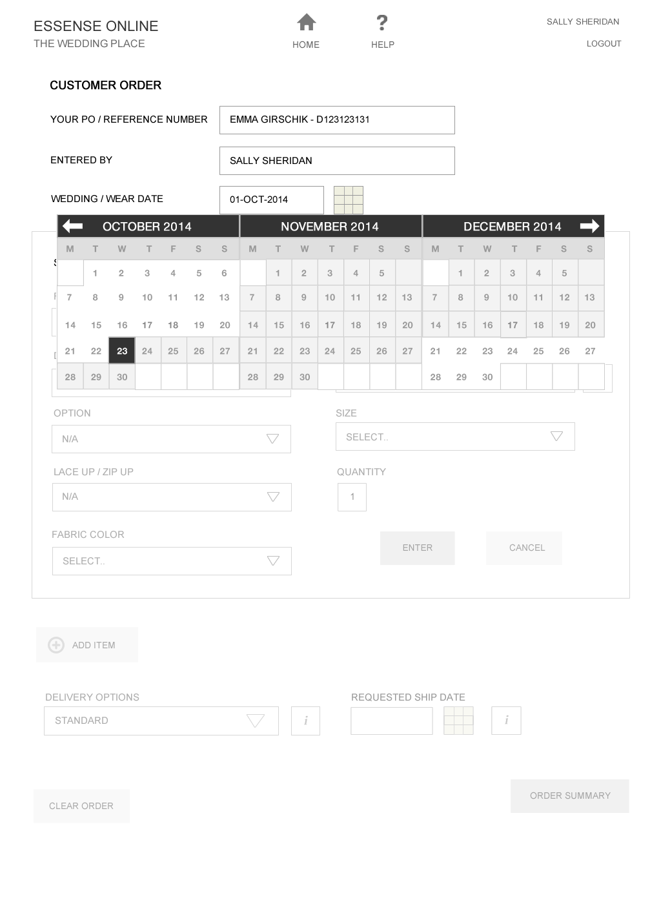Click the Clear Order button
The height and width of the screenshot is (904, 661).
click(x=81, y=806)
